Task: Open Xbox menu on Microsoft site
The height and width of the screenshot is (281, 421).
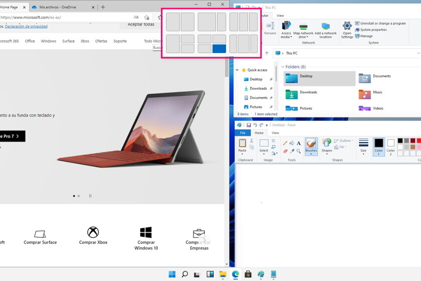Action: point(85,41)
